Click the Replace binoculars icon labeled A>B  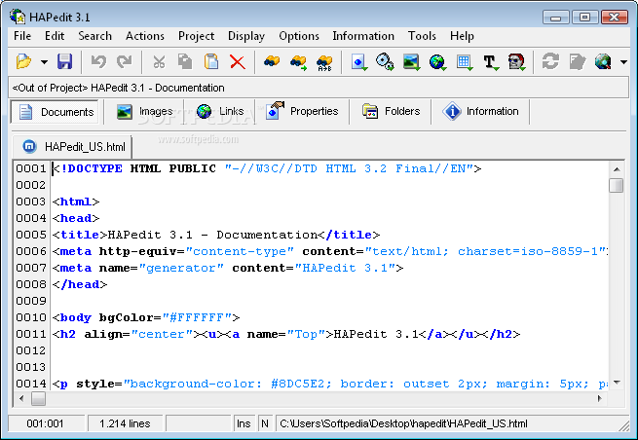pyautogui.click(x=324, y=62)
